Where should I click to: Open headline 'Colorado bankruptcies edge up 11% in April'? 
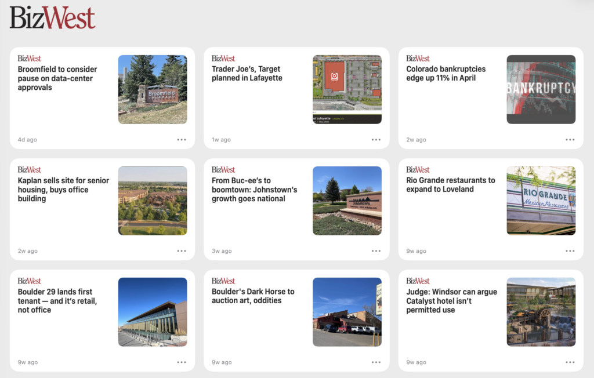(446, 74)
